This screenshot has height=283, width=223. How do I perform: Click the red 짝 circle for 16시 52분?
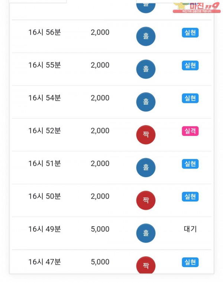coord(146,134)
